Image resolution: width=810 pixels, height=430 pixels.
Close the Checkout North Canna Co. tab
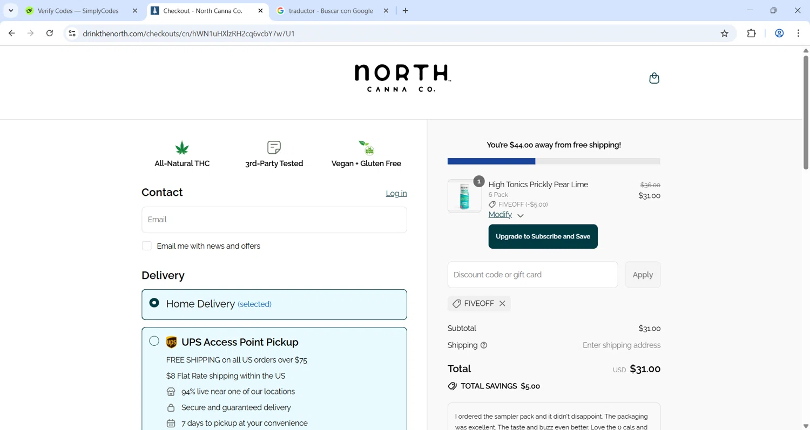pos(261,11)
